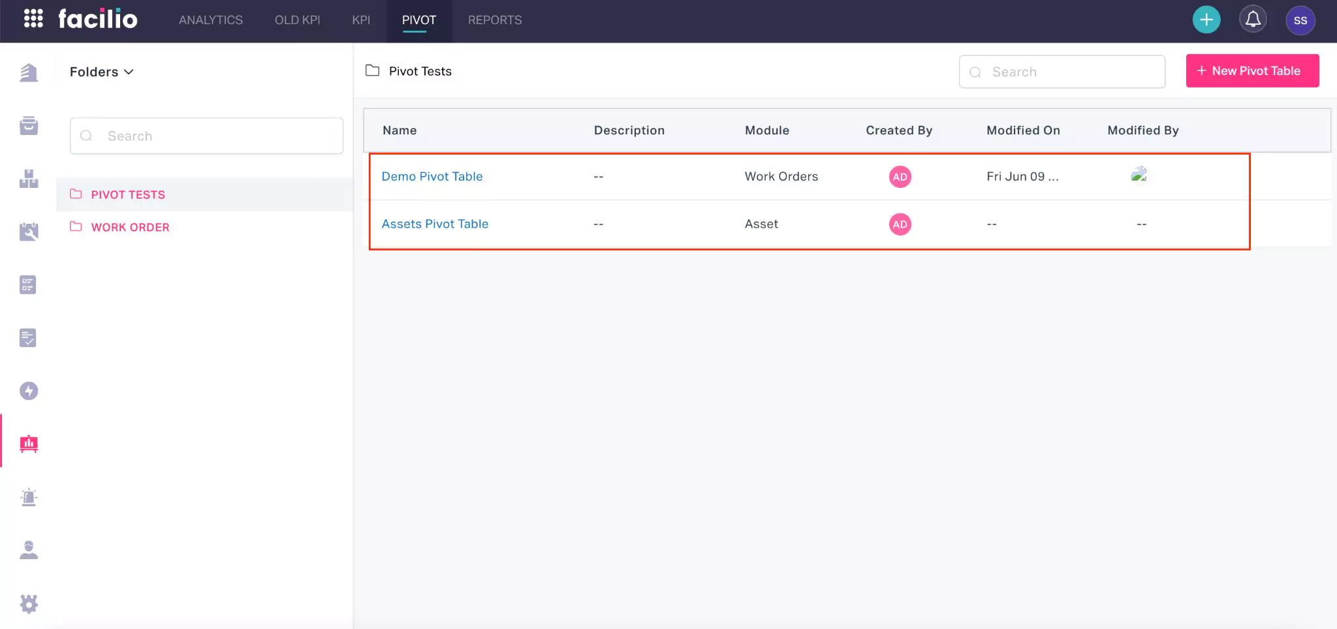
Task: Open the SS user profile avatar
Action: (1300, 20)
